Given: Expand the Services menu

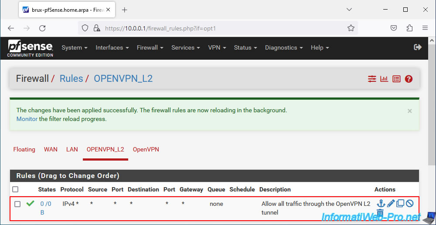Looking at the screenshot, I should pyautogui.click(x=186, y=48).
